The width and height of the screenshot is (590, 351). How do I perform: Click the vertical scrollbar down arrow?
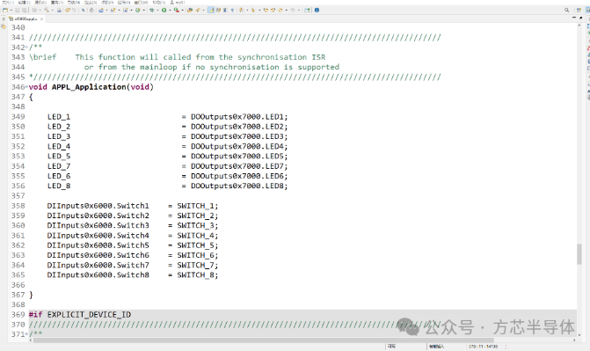(579, 335)
